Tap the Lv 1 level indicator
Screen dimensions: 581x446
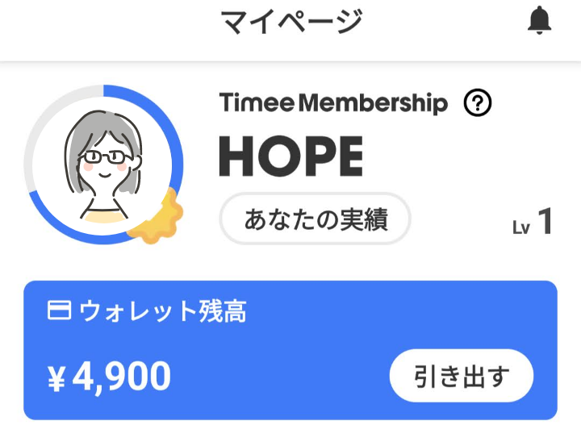(x=533, y=223)
